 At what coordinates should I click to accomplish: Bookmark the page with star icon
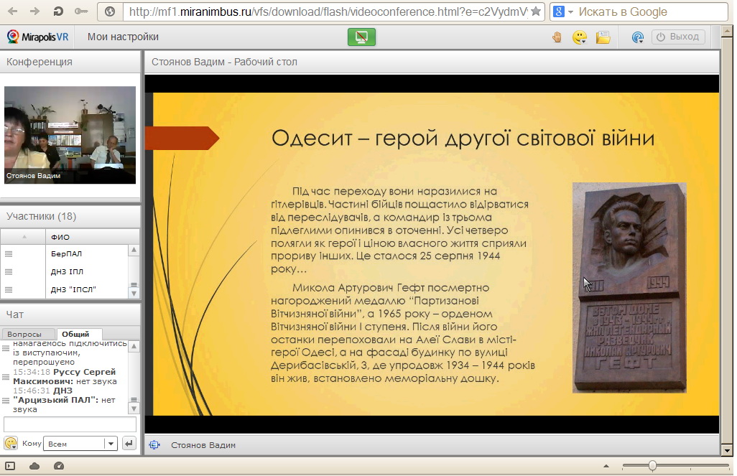[535, 11]
